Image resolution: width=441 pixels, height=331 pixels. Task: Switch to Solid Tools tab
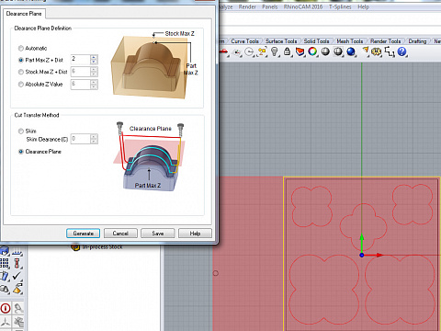click(316, 41)
